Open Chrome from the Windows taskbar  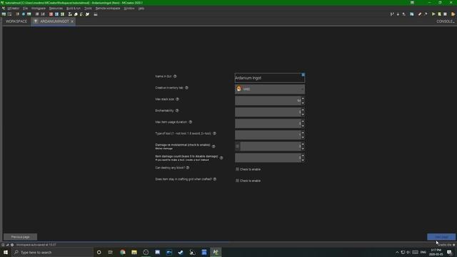[x=122, y=252]
